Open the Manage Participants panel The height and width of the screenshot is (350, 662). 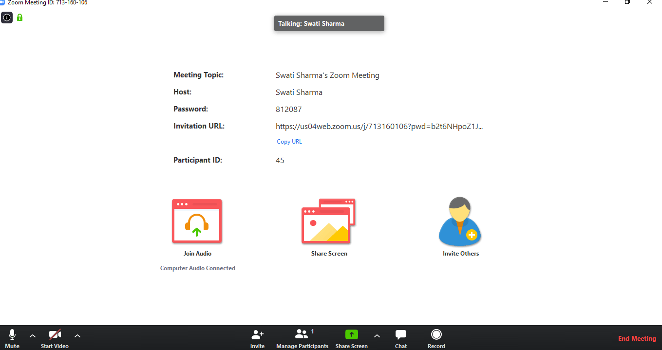302,339
